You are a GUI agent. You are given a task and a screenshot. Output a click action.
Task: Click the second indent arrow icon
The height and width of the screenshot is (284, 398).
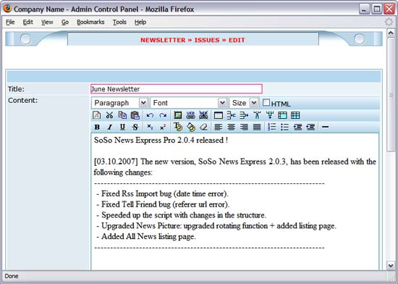pos(310,127)
